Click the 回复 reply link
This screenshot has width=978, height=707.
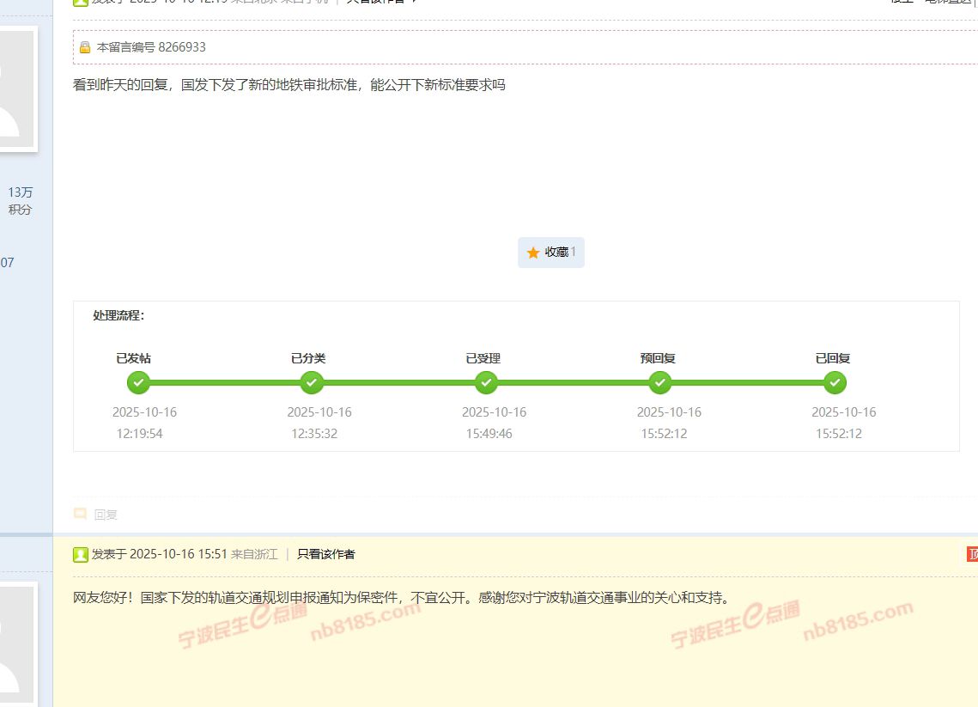coord(106,515)
